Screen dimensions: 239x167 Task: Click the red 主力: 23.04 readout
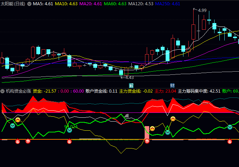tap(165, 91)
